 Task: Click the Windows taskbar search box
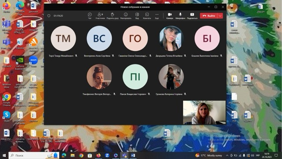[x=34, y=155]
